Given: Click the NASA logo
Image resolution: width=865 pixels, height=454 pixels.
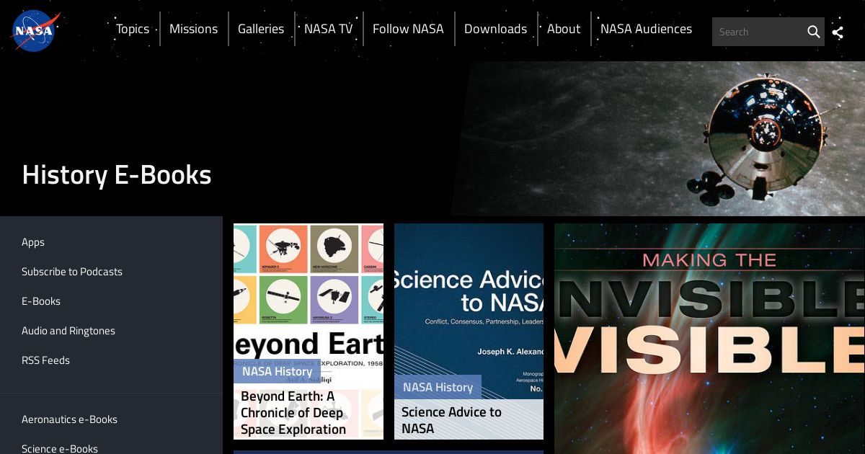Looking at the screenshot, I should click(x=35, y=31).
